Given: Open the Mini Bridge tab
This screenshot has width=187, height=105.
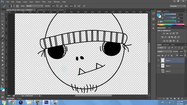Looking at the screenshot, I should (11, 98).
